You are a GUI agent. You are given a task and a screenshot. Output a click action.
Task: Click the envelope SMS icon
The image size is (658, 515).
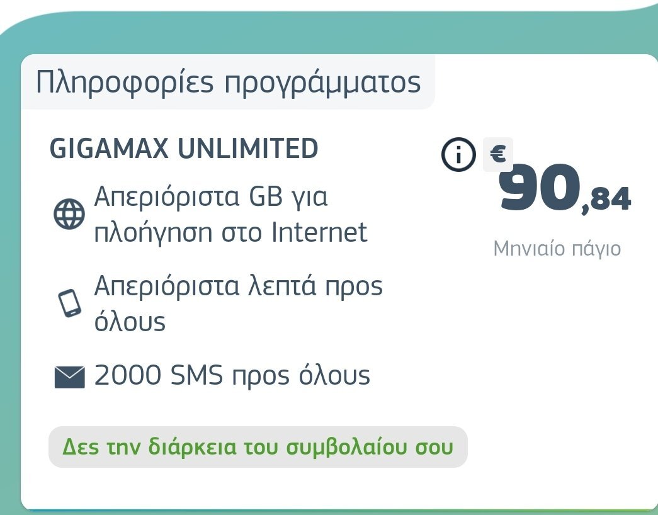(x=70, y=376)
